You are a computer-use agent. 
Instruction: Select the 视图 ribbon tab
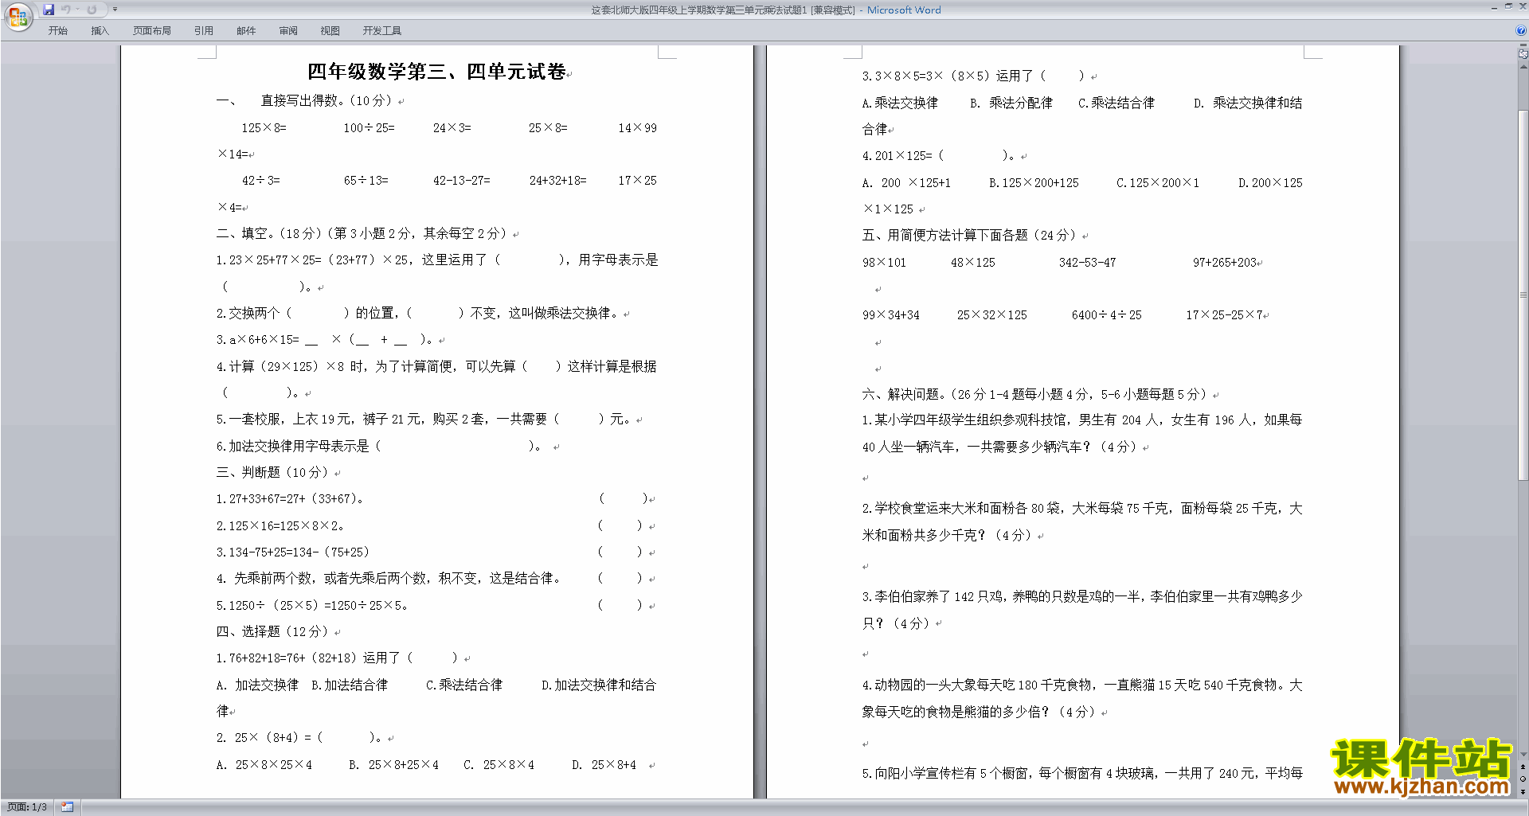(330, 31)
